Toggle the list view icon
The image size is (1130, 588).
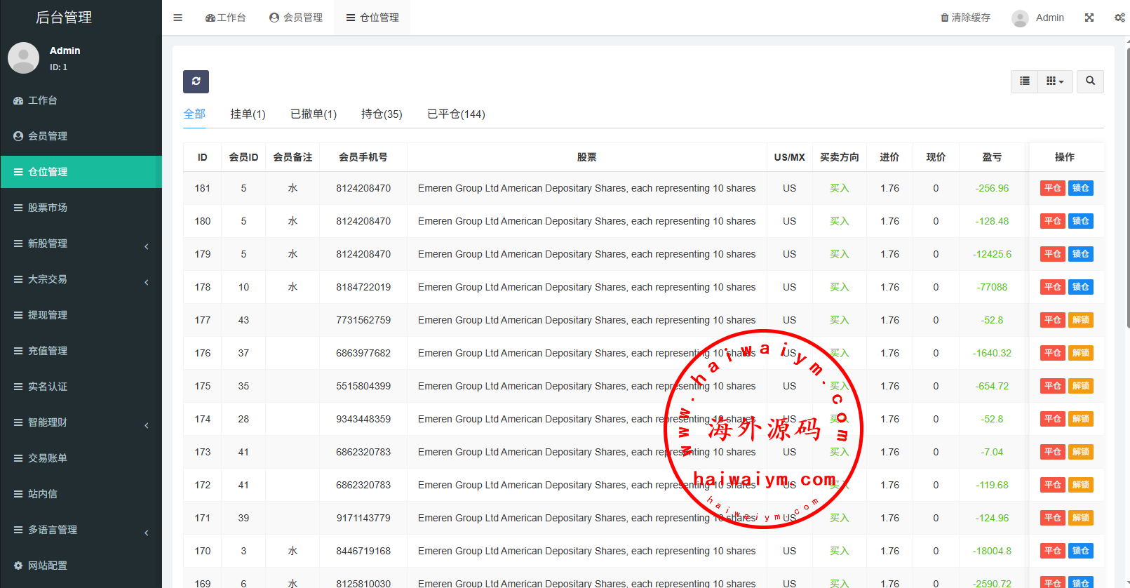click(1024, 81)
